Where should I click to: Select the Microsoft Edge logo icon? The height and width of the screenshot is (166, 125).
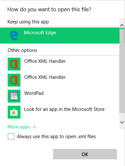(14, 36)
